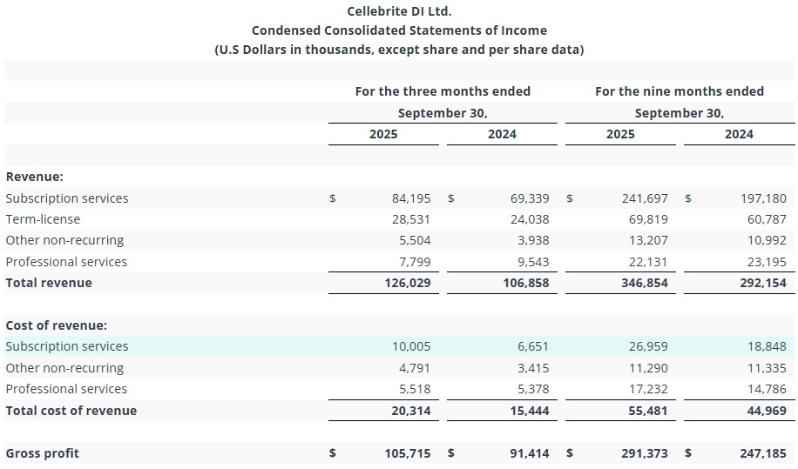798x469 pixels.
Task: Click the 44,969 total cost of revenue
Action: pos(766,410)
